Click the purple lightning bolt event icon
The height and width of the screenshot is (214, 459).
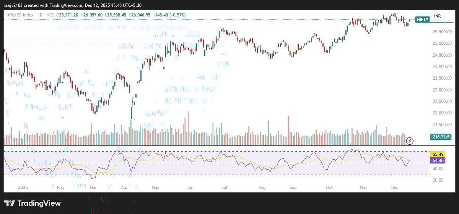(x=410, y=141)
